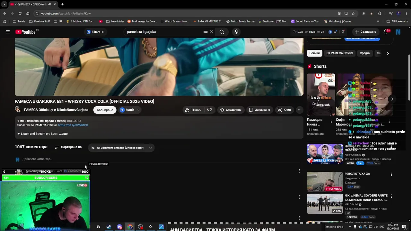Dislike the video with thumbs down
Viewport: 411px width, 231px height.
point(210,110)
